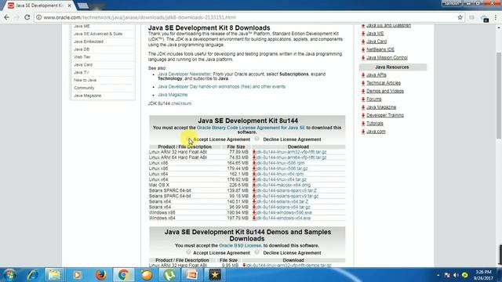Open Firefox from the taskbar

point(100,275)
